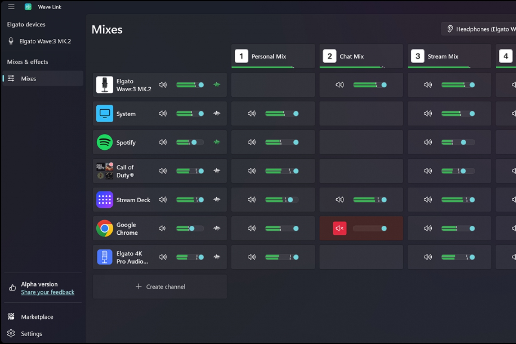
Task: Click the Create channel button
Action: tap(160, 286)
